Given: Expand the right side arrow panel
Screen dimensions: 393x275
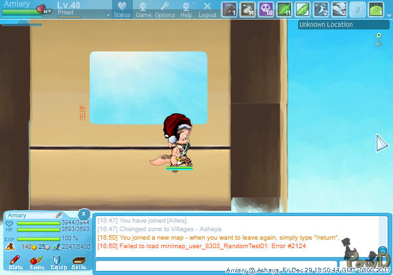Looking at the screenshot, I should (382, 143).
